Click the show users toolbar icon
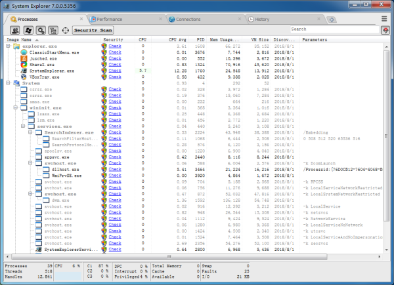This screenshot has height=285, width=394. (16, 30)
